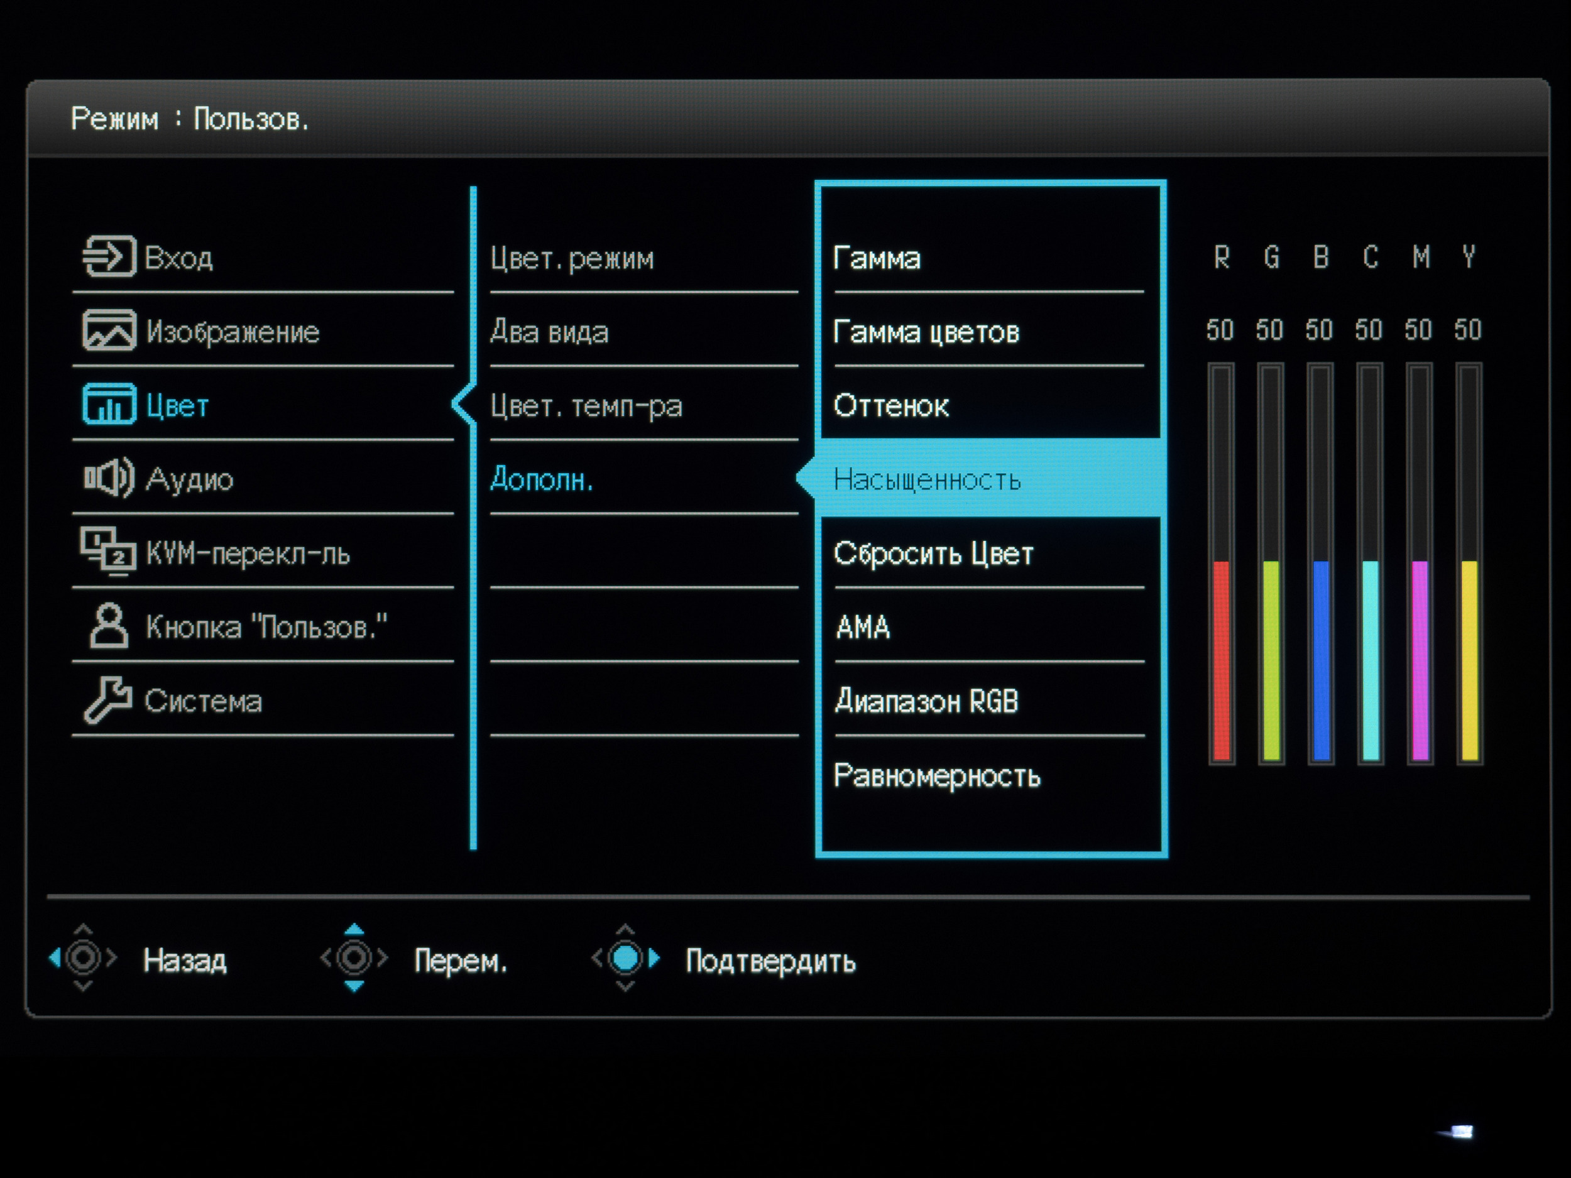
Task: Click the Перем. up-down joystick icon
Action: 354,959
